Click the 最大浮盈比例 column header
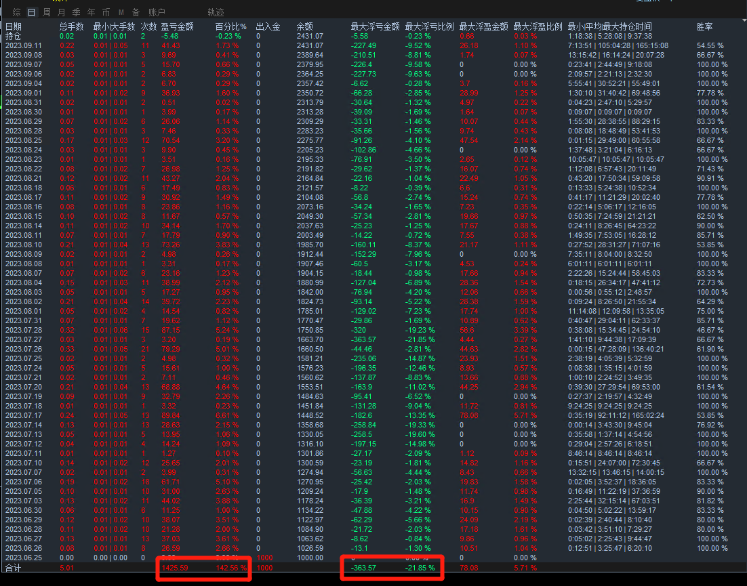Image resolution: width=747 pixels, height=586 pixels. [538, 26]
